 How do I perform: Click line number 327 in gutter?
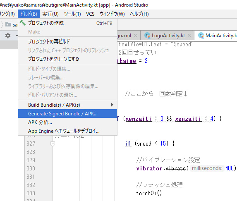point(31,144)
